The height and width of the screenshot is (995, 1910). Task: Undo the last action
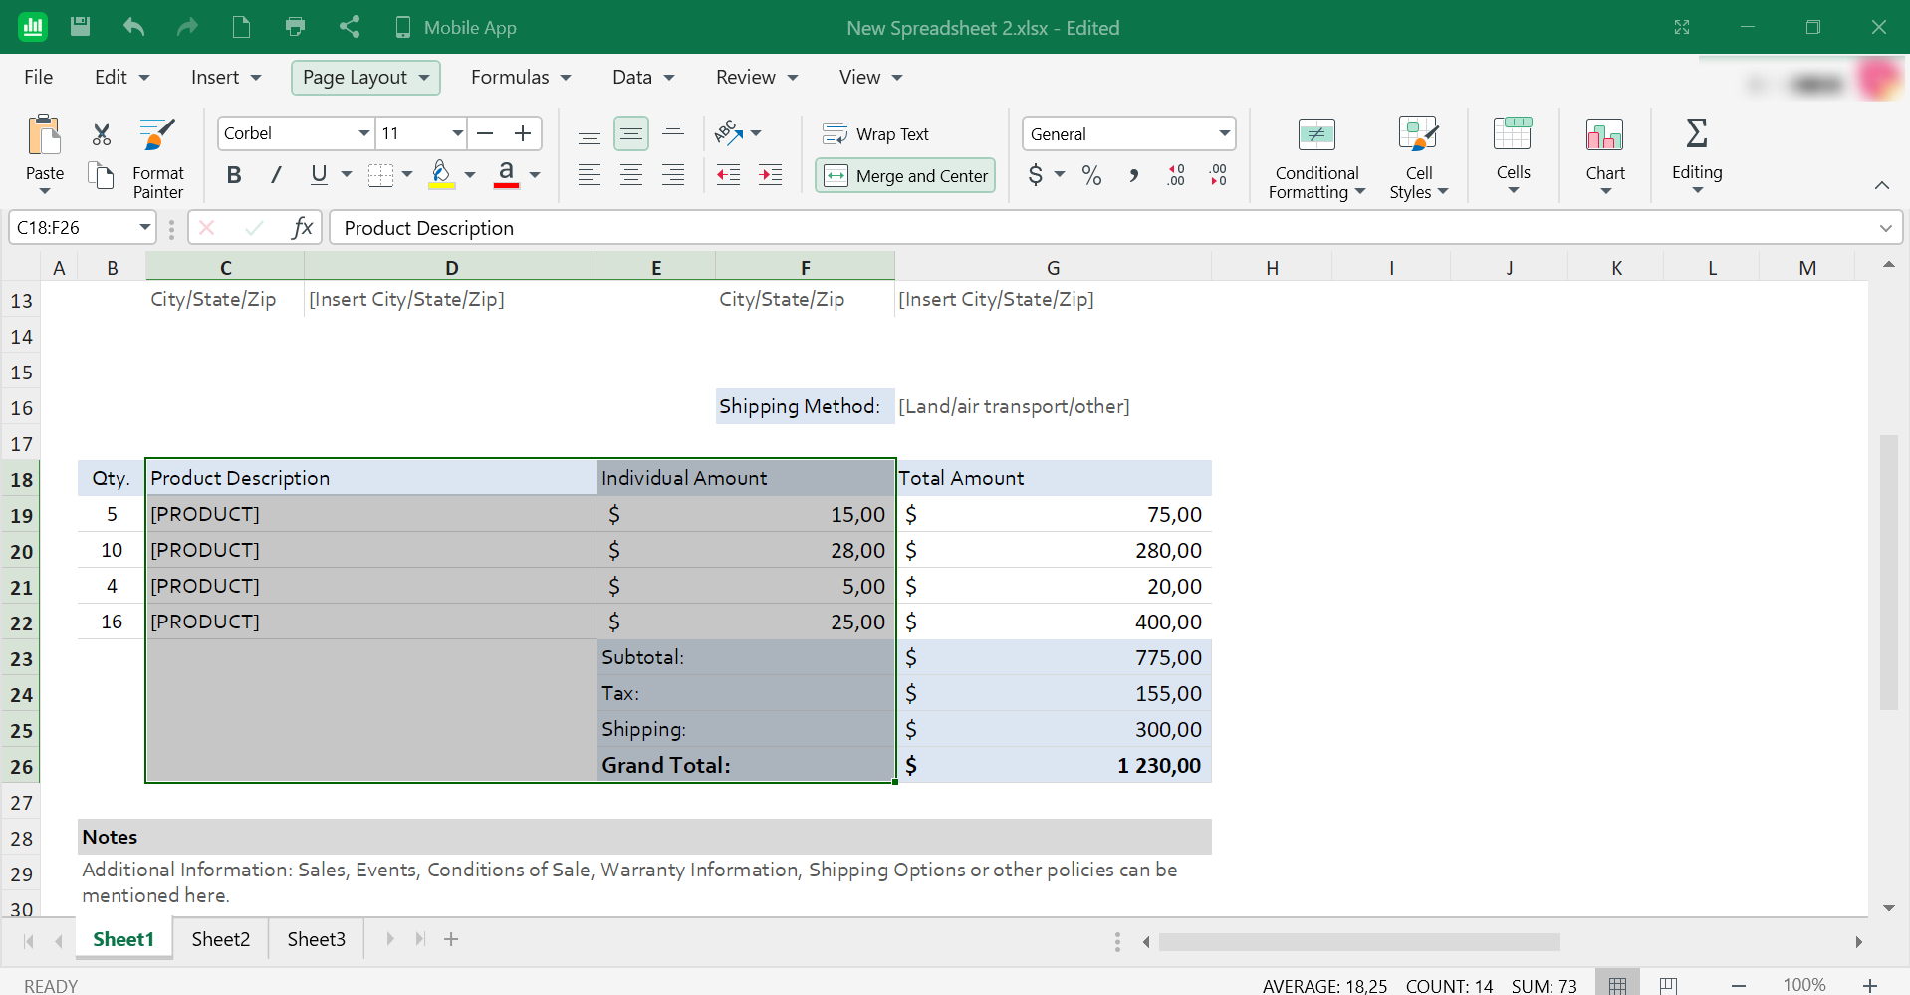134,27
